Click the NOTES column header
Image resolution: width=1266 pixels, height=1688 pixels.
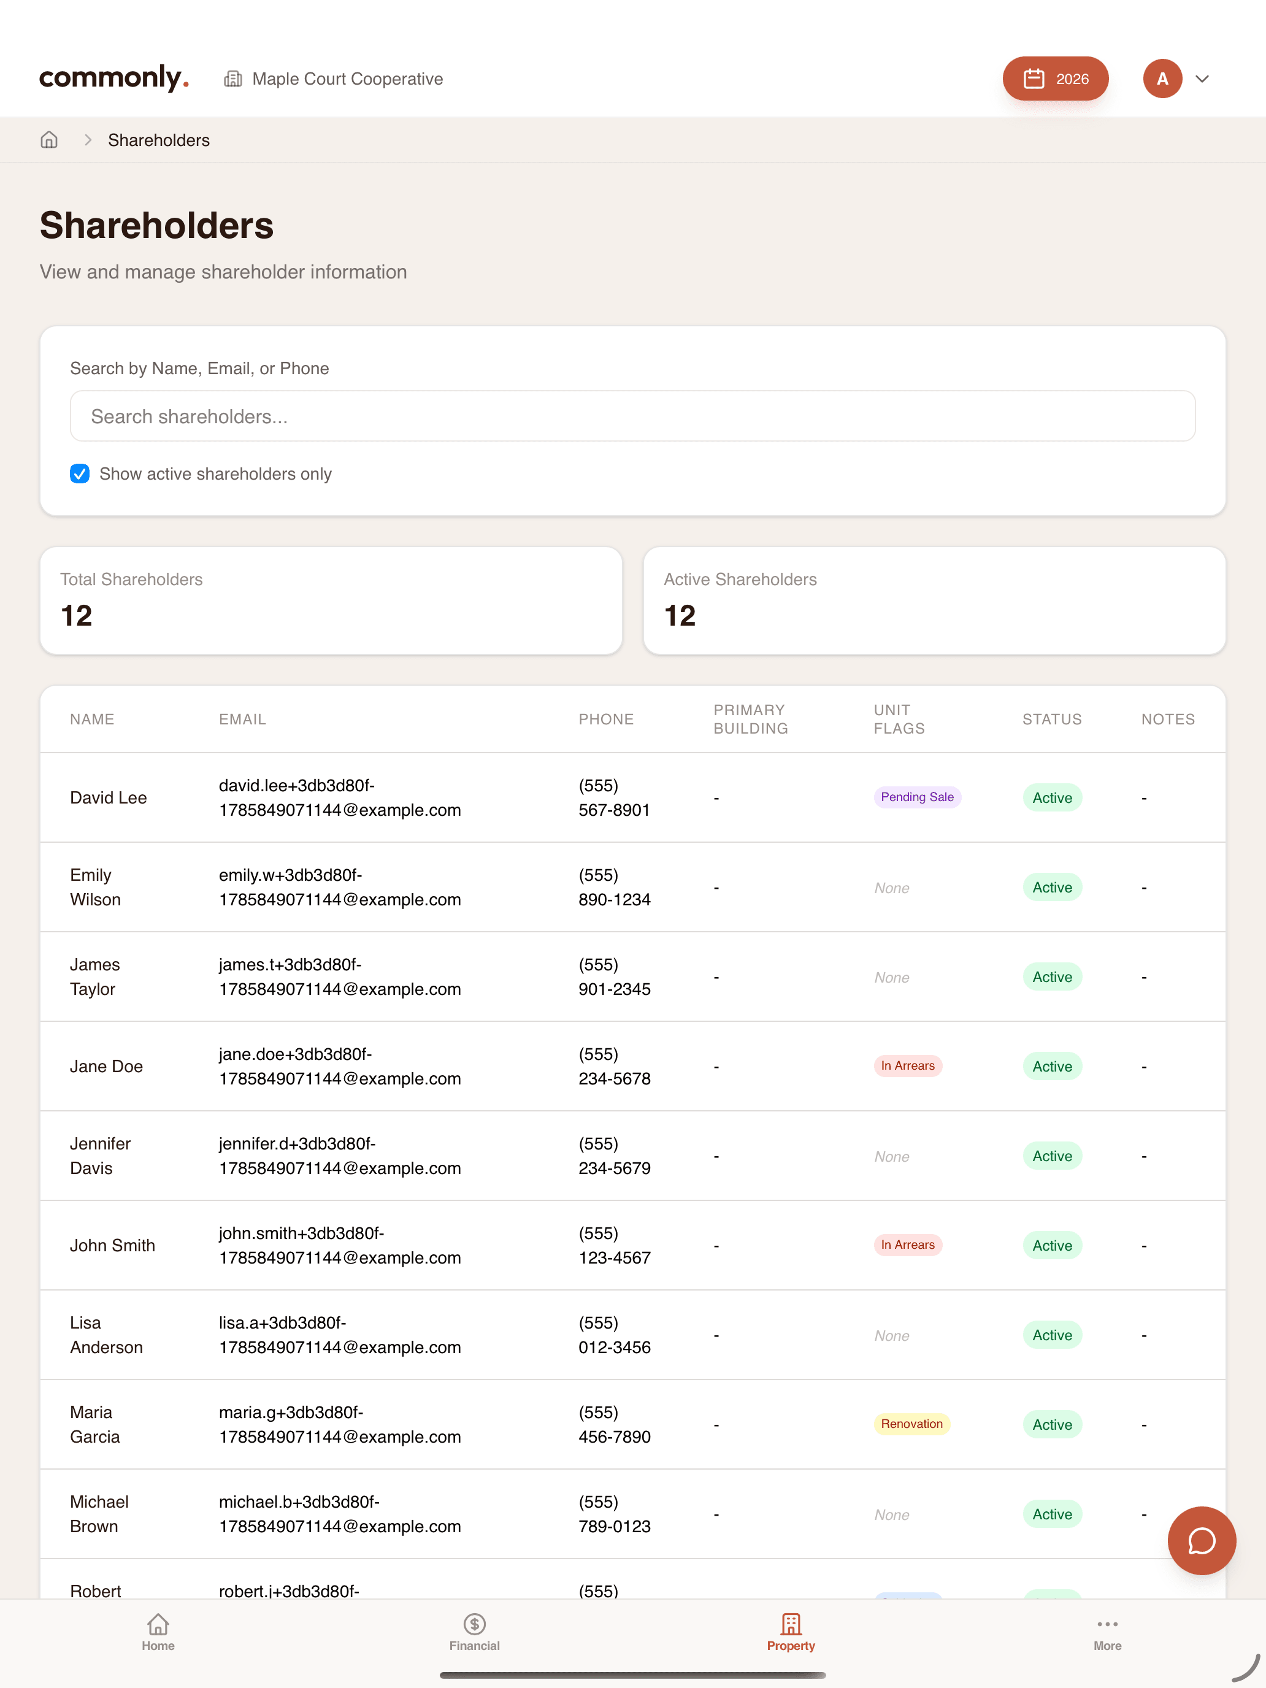pos(1168,719)
